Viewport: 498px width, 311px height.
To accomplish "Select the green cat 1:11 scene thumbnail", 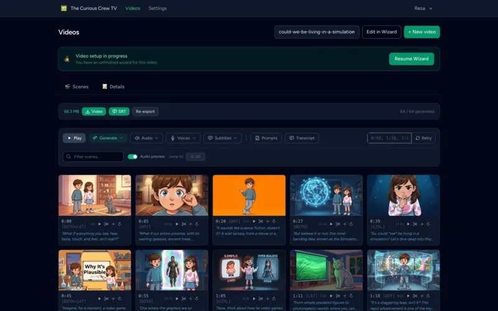I will click(x=326, y=270).
